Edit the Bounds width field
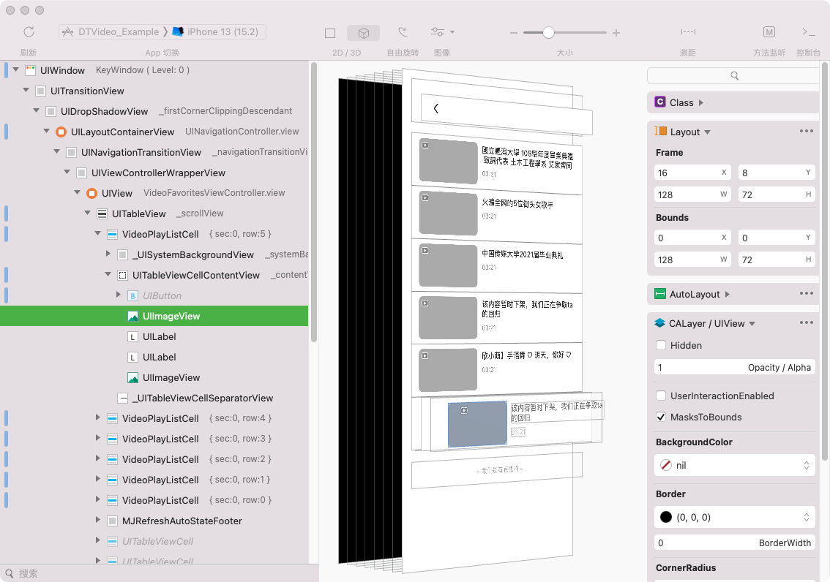 pyautogui.click(x=692, y=260)
